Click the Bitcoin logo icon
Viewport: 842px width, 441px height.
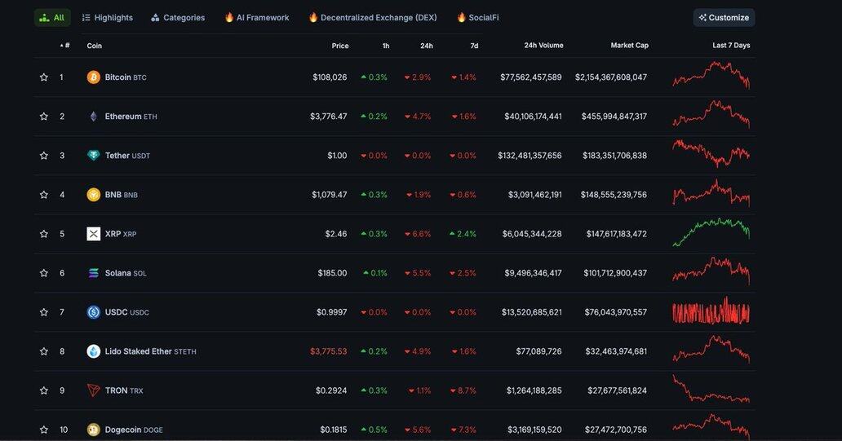pyautogui.click(x=94, y=77)
